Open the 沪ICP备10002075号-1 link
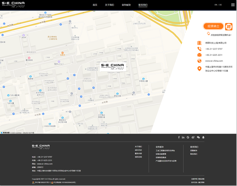This screenshot has height=186, width=237. 42,183
